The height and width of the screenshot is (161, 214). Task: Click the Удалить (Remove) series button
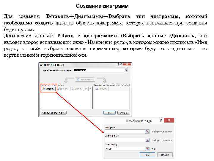pyautogui.click(x=77, y=89)
